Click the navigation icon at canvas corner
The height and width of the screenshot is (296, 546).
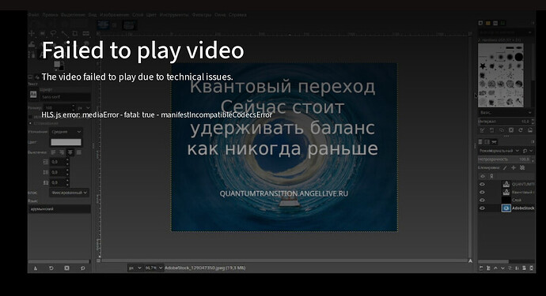(471, 260)
